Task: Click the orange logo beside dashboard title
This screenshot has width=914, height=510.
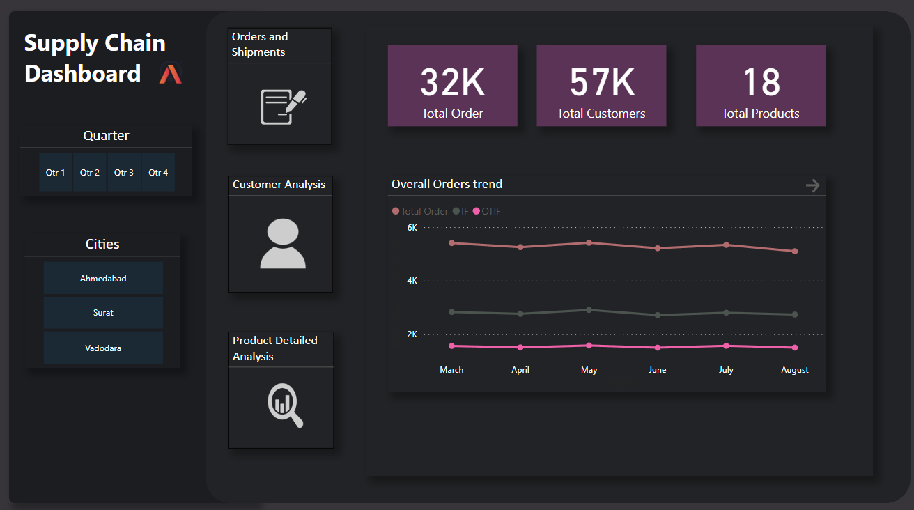Action: point(170,74)
